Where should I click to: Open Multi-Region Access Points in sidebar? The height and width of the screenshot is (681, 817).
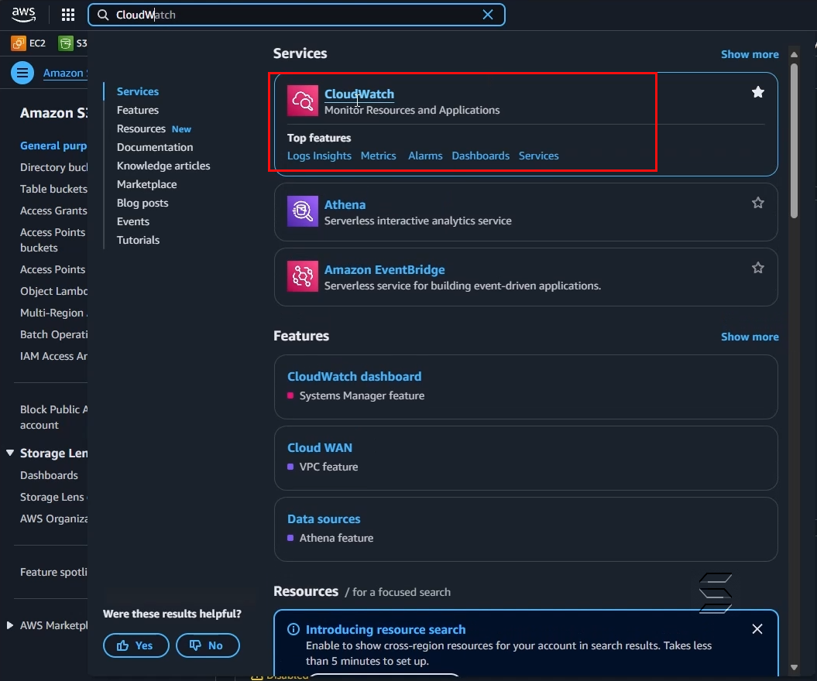point(53,313)
